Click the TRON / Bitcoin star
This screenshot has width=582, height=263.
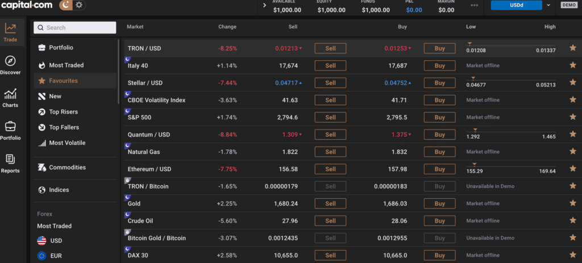[x=573, y=186]
